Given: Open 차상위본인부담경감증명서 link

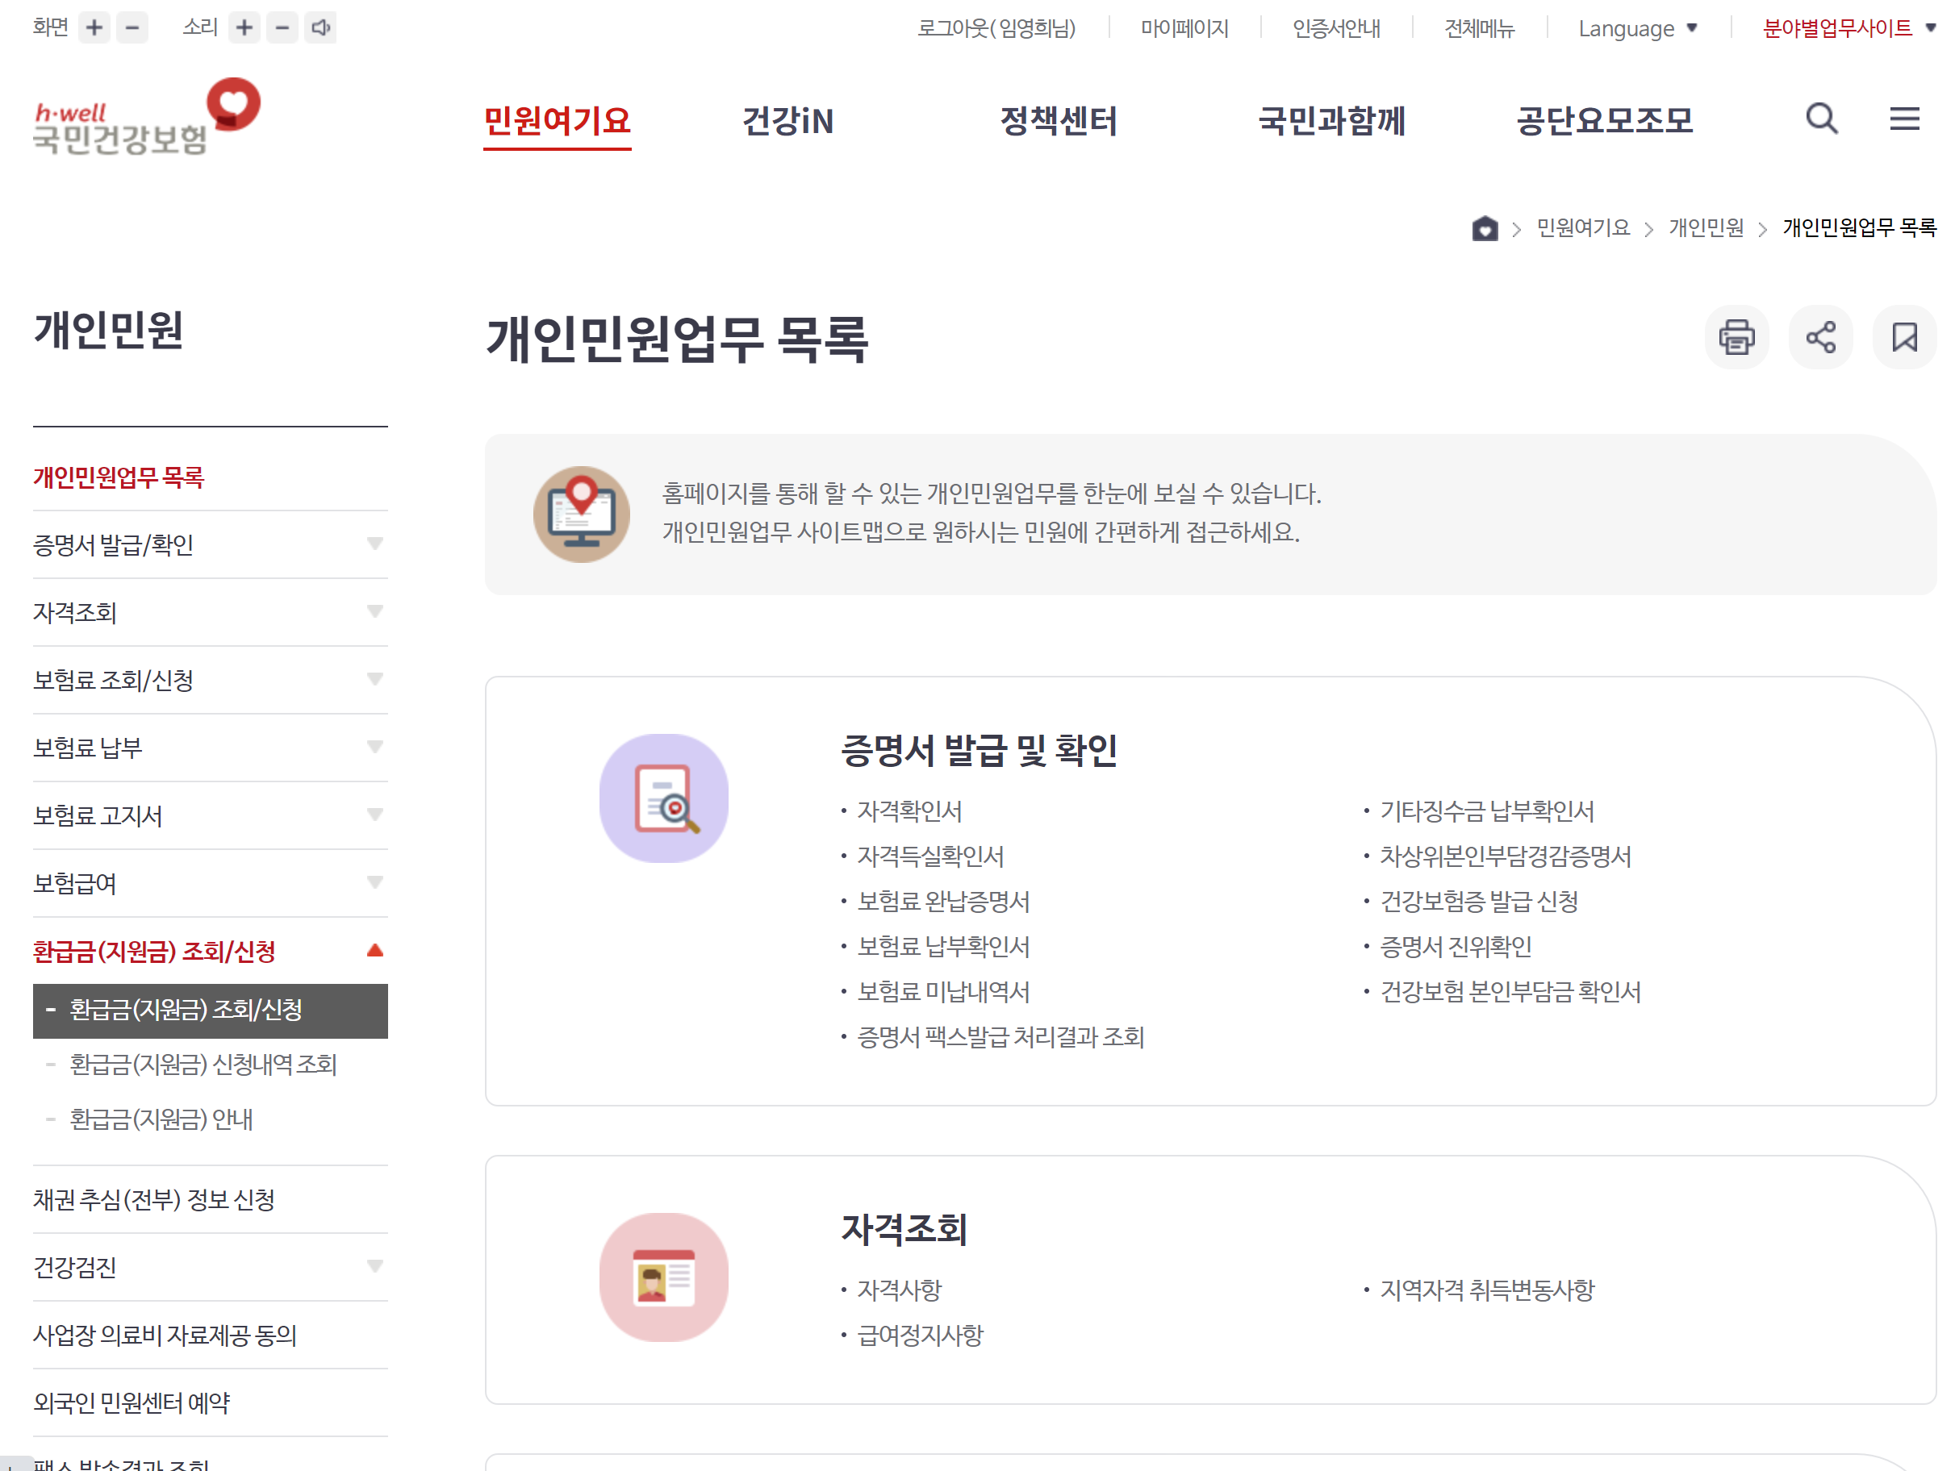Looking at the screenshot, I should click(x=1505, y=856).
